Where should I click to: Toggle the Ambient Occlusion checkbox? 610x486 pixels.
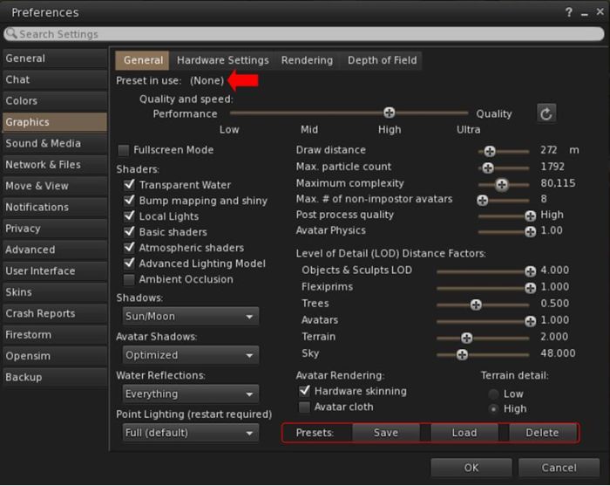click(129, 280)
